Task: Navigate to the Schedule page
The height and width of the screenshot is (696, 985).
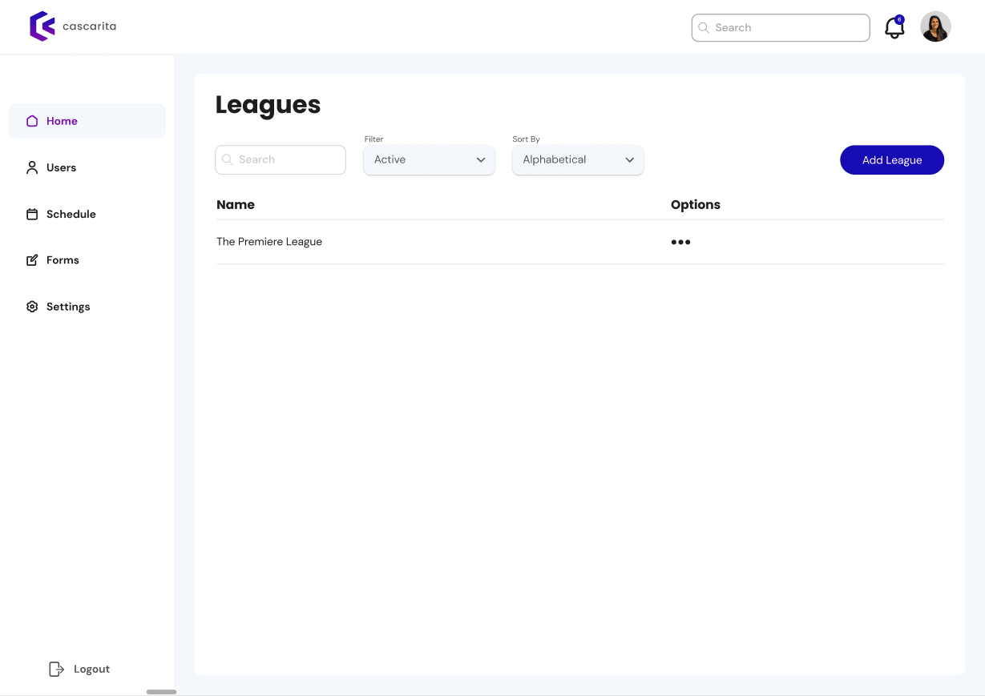Action: click(x=71, y=214)
